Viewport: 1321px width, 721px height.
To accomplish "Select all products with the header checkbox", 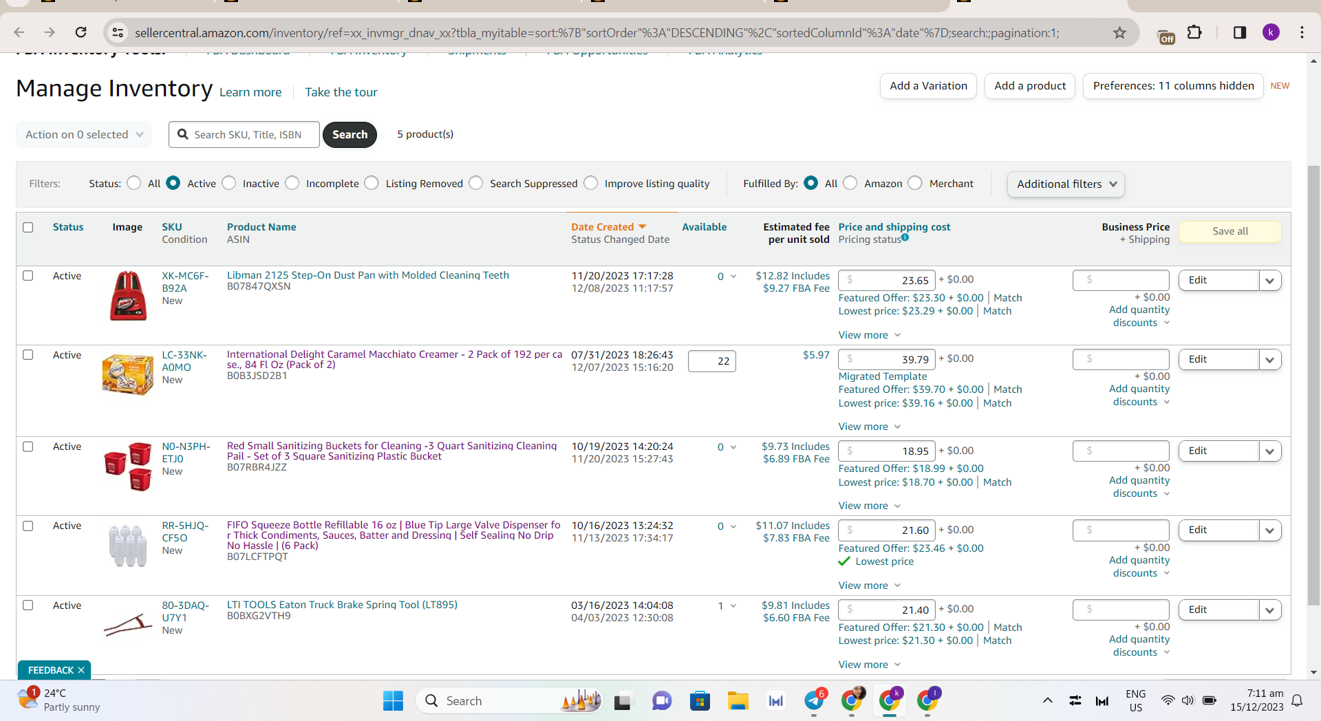I will point(28,227).
